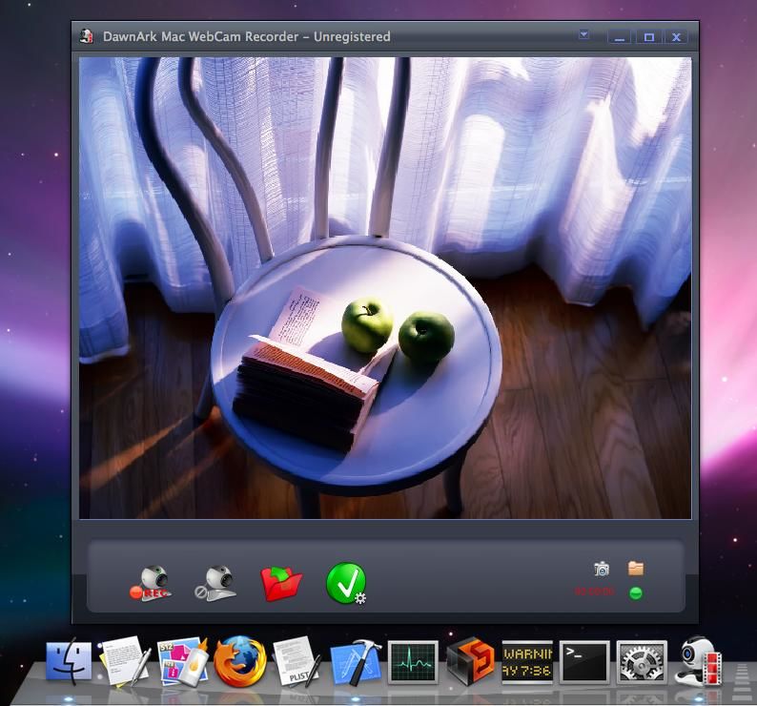
Task: Open System Preferences gear in Dock
Action: 642,662
